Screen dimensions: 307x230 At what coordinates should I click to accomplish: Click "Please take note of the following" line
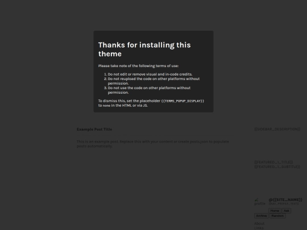(x=138, y=66)
